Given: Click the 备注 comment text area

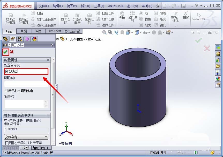Looking at the screenshot, I should pos(24,104).
